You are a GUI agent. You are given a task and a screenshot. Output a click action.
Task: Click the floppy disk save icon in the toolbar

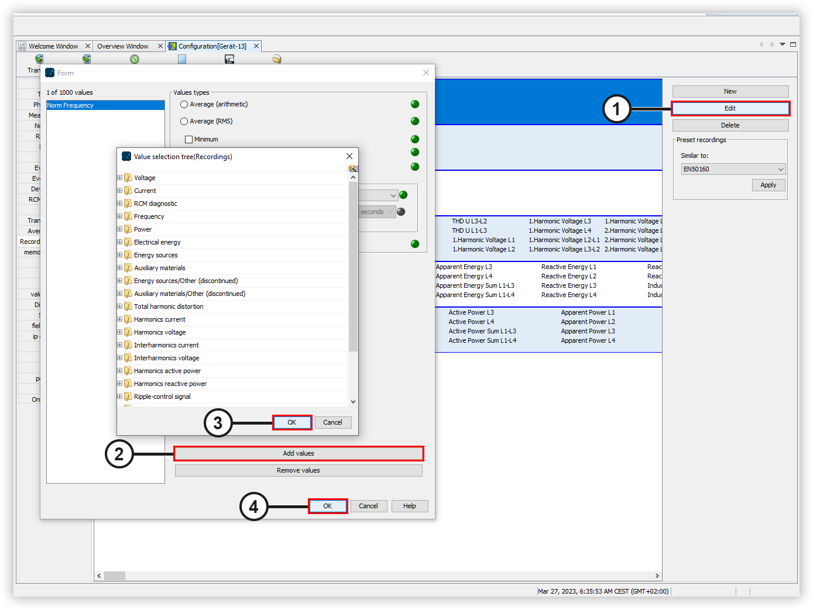[x=229, y=58]
